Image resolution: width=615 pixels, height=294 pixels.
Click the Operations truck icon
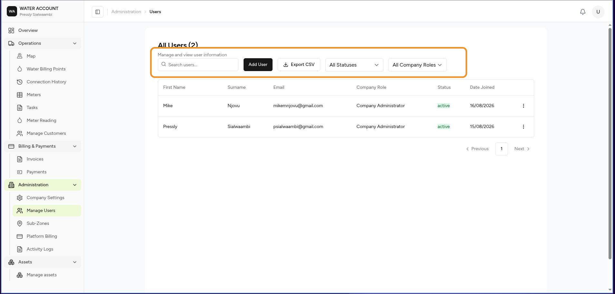(11, 43)
